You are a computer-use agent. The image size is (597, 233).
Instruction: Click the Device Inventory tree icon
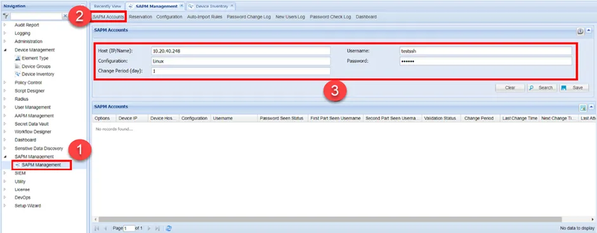[18, 74]
